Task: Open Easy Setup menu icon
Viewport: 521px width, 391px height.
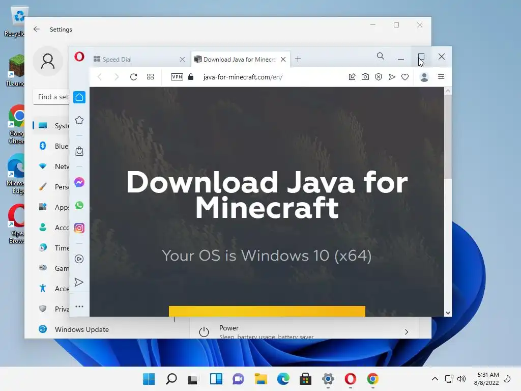Action: point(441,77)
